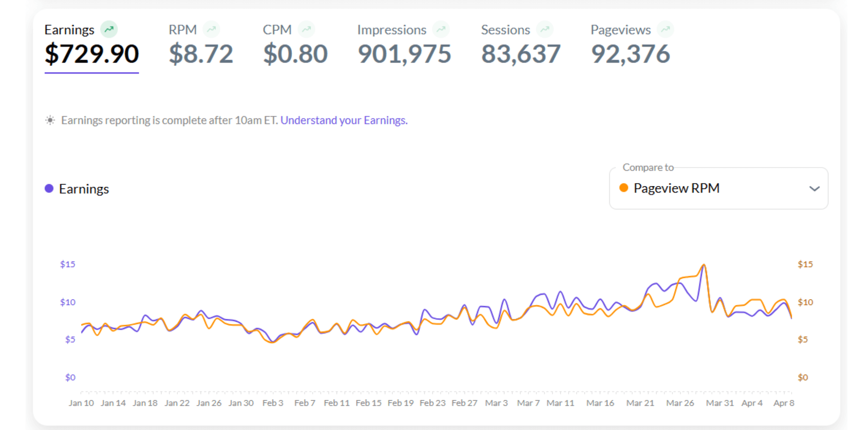This screenshot has width=861, height=430.
Task: Click the sun icon beside earnings notice
Action: point(50,120)
